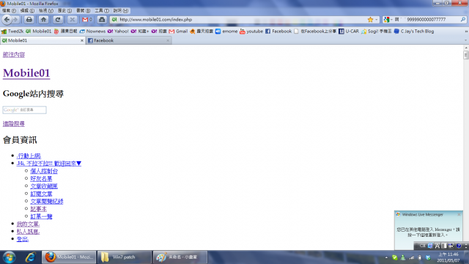Close the Mobile01 tab

pyautogui.click(x=82, y=40)
